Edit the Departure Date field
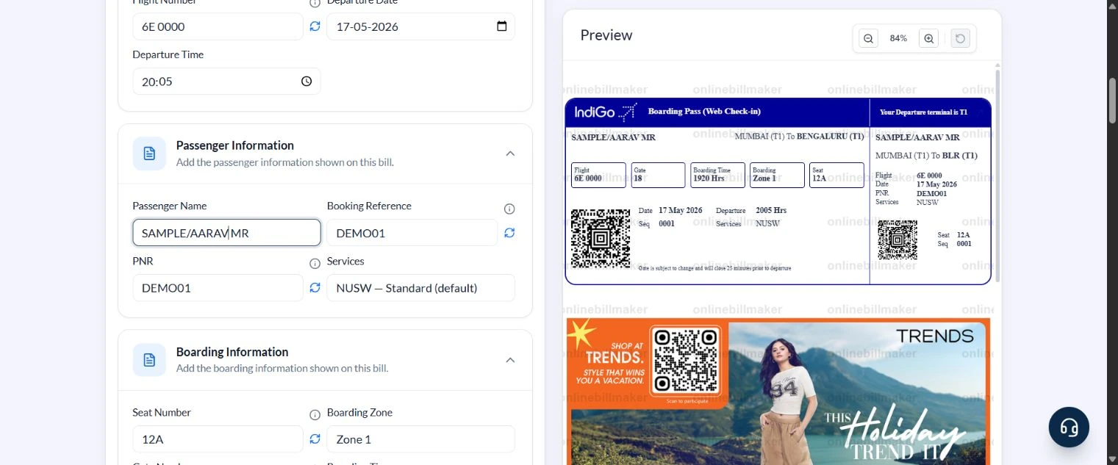 420,26
